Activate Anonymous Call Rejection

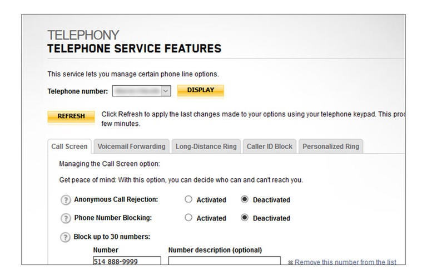[x=188, y=199]
